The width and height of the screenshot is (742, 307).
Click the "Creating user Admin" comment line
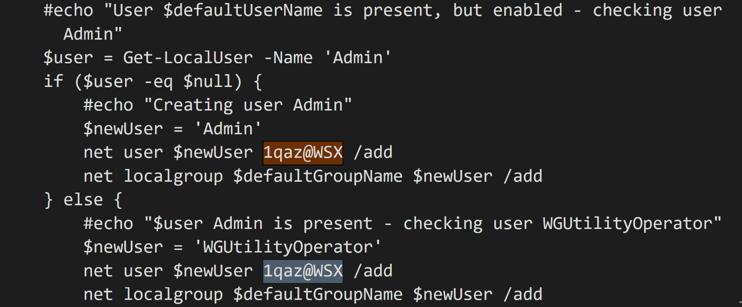pos(218,105)
